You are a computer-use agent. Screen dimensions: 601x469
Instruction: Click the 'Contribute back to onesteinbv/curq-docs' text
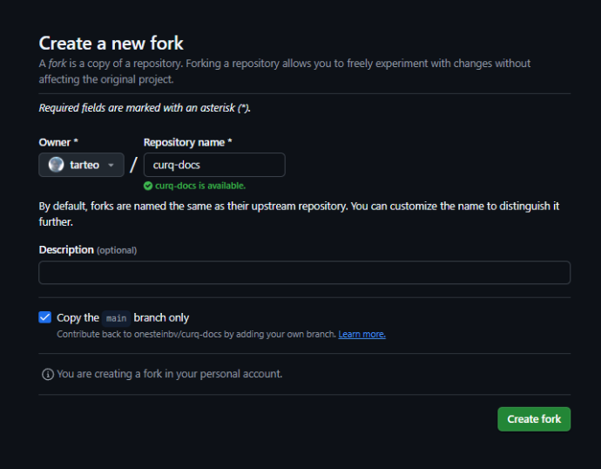pos(196,335)
